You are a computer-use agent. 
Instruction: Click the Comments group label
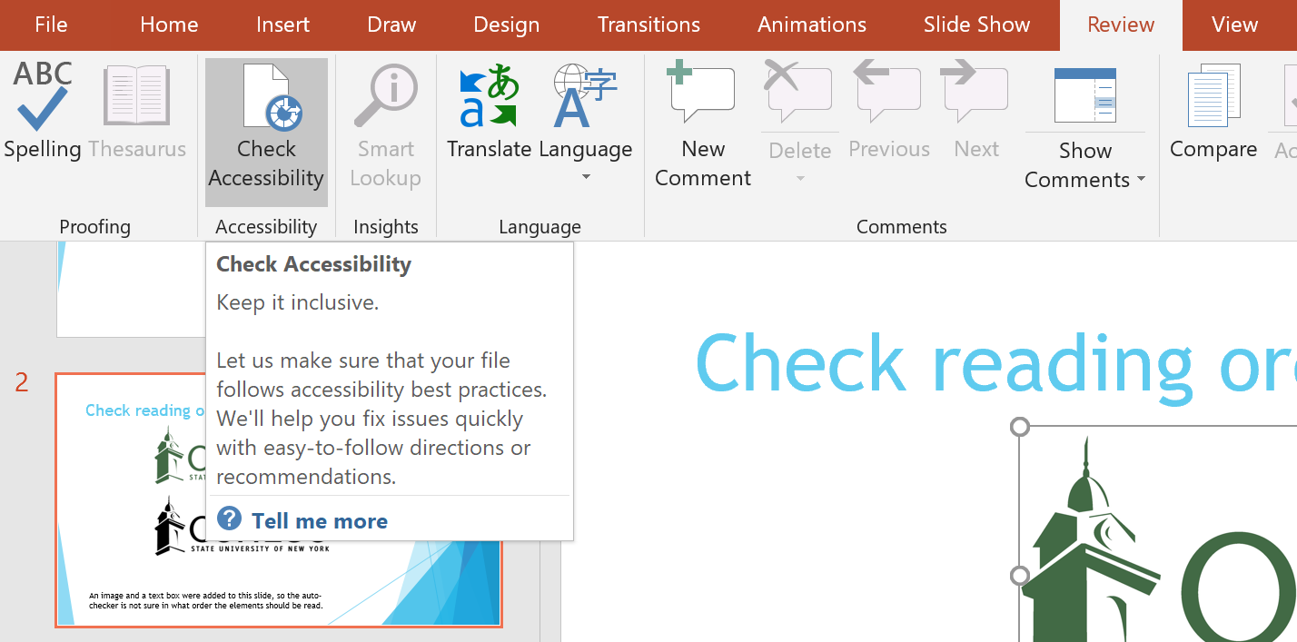click(902, 227)
